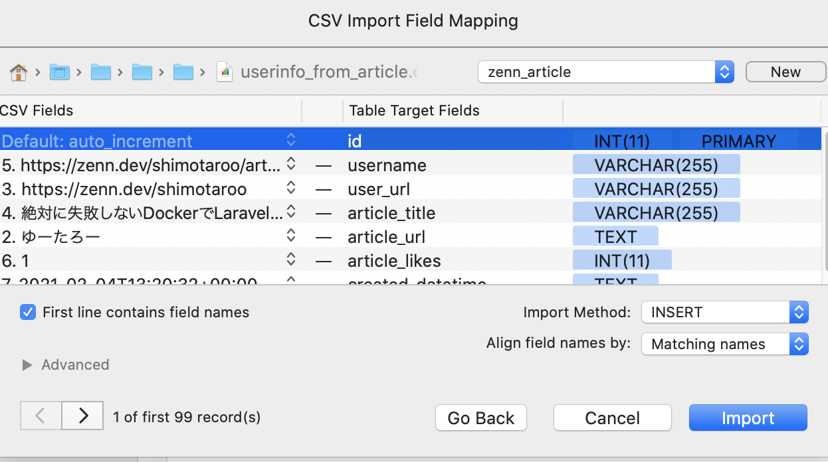Open Align field names by dropdown
Viewport: 828px width, 462px height.
pyautogui.click(x=724, y=344)
